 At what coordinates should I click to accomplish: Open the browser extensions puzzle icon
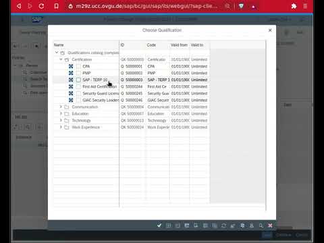click(x=294, y=6)
